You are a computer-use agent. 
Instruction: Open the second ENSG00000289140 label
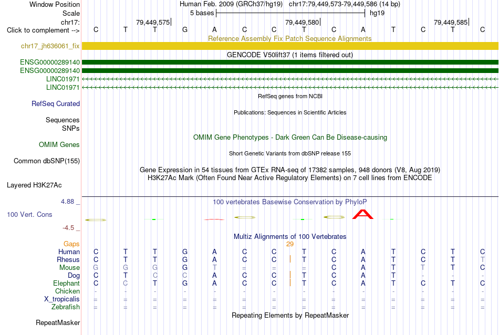click(50, 70)
